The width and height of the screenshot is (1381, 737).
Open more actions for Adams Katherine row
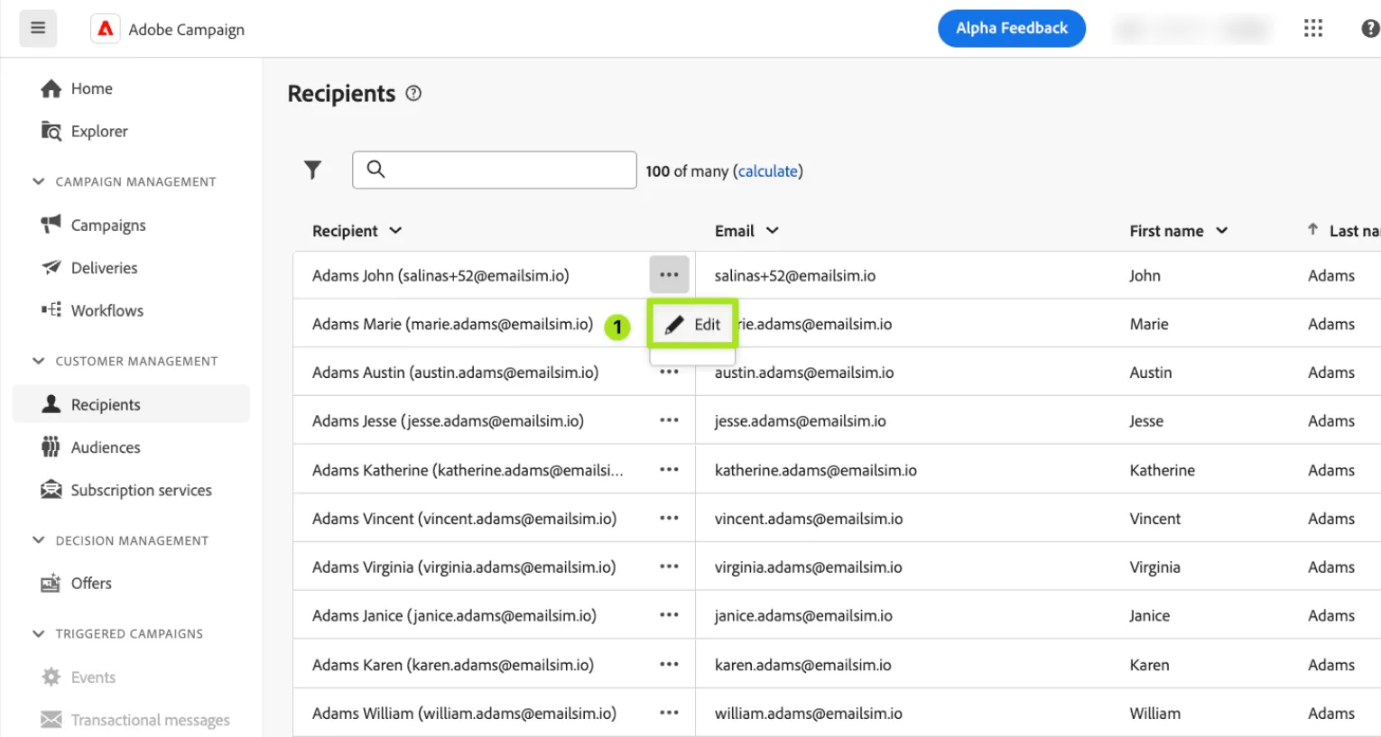point(669,470)
